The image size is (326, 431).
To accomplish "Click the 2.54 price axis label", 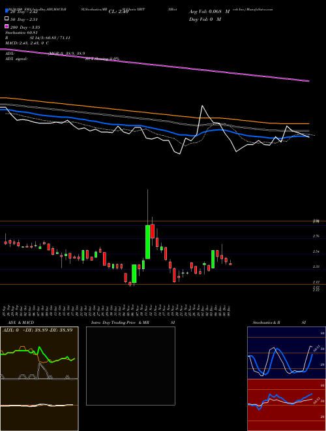I will coord(316,251).
